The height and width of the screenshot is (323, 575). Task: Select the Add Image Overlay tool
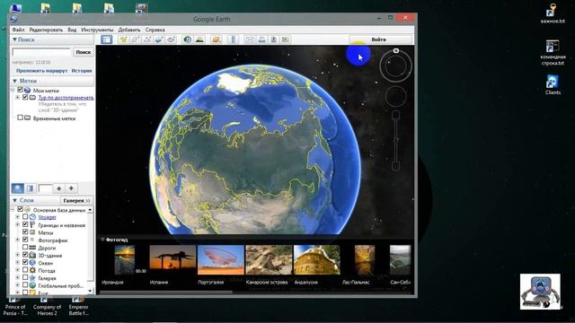(x=159, y=39)
